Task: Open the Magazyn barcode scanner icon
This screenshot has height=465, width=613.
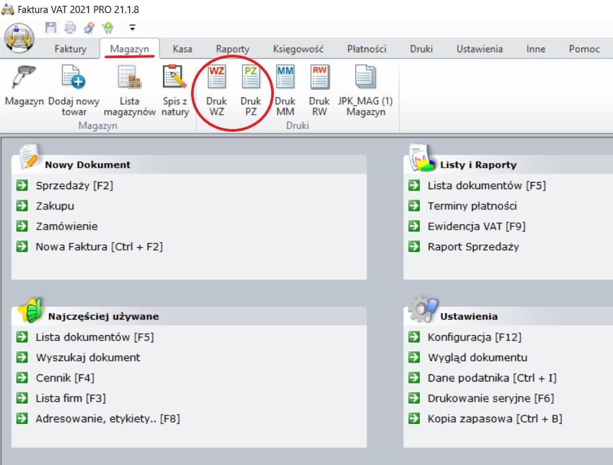Action: point(24,78)
